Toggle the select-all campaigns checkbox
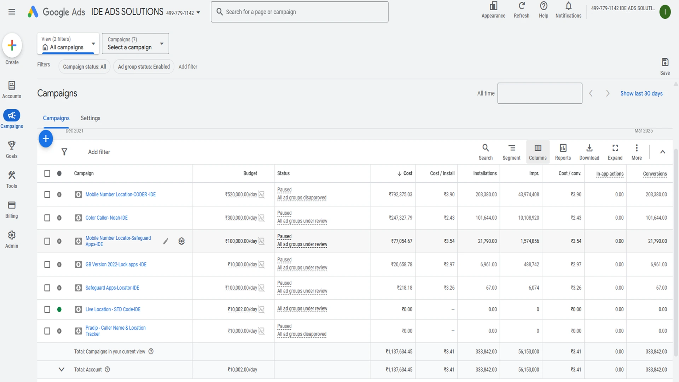This screenshot has height=382, width=679. click(x=47, y=173)
